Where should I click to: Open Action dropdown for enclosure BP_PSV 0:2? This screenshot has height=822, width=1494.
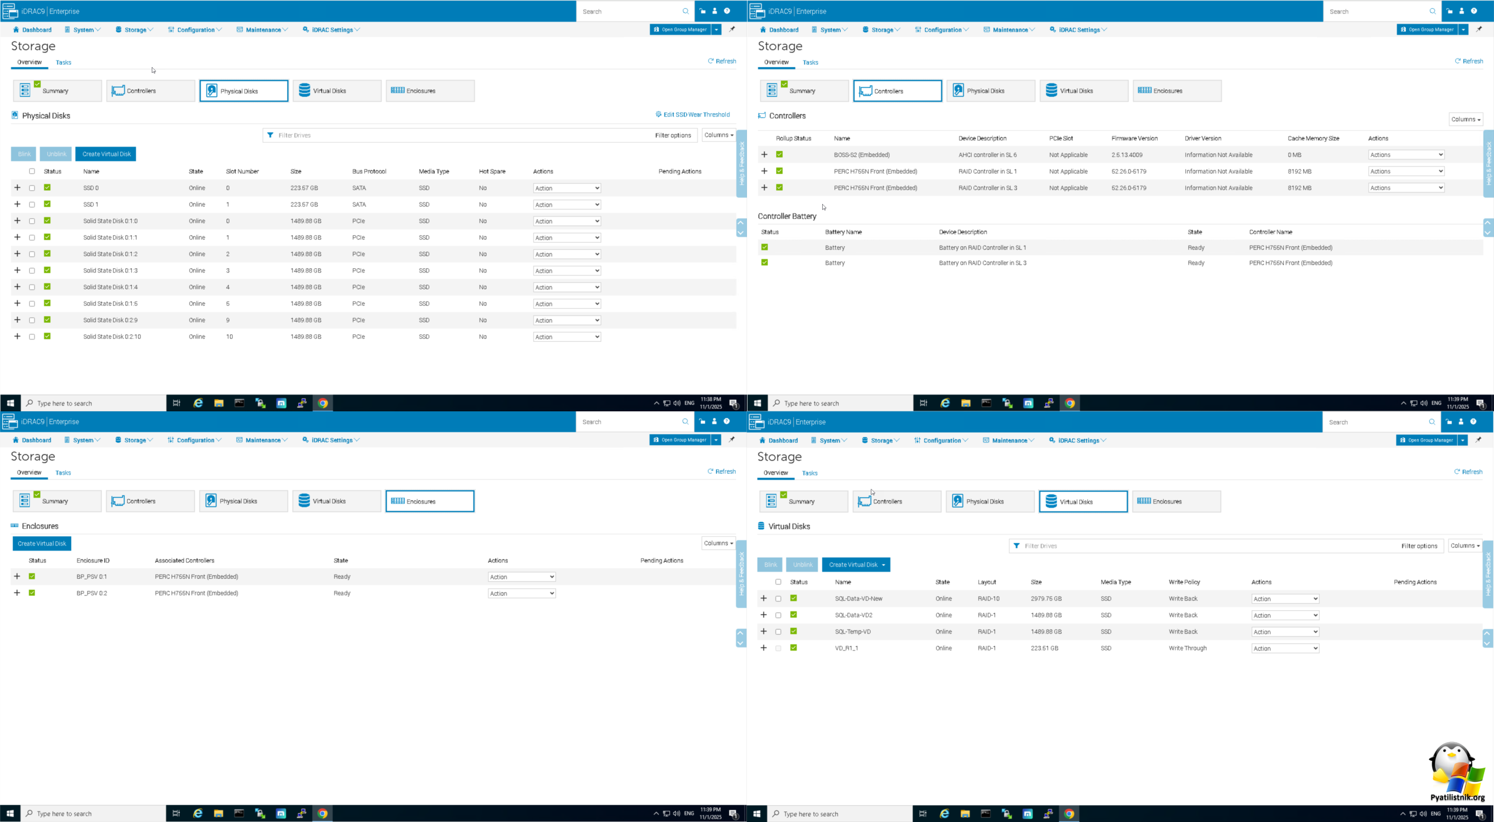pos(521,593)
